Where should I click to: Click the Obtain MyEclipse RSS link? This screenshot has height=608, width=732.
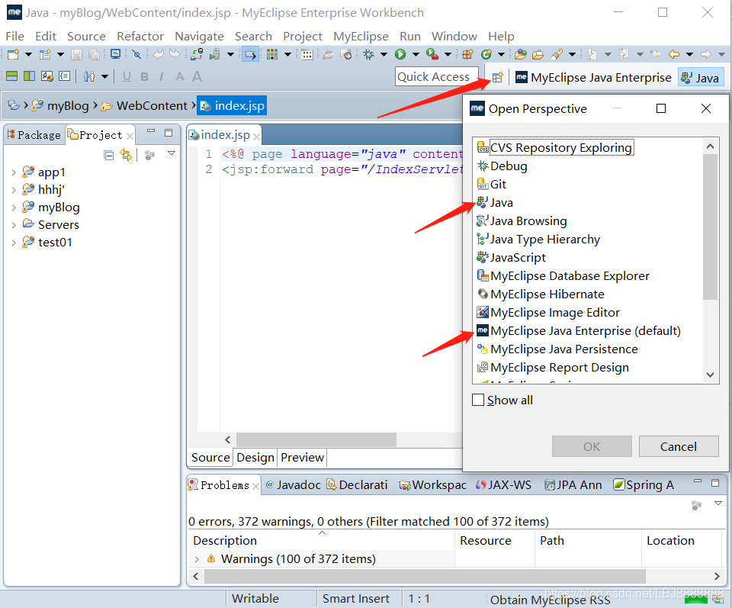click(x=551, y=599)
